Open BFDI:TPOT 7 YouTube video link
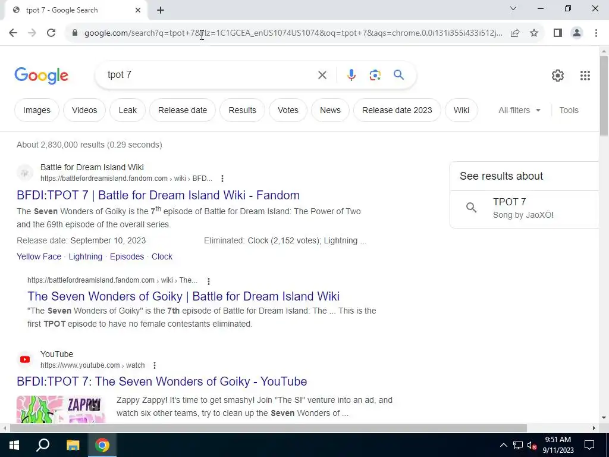 click(162, 381)
